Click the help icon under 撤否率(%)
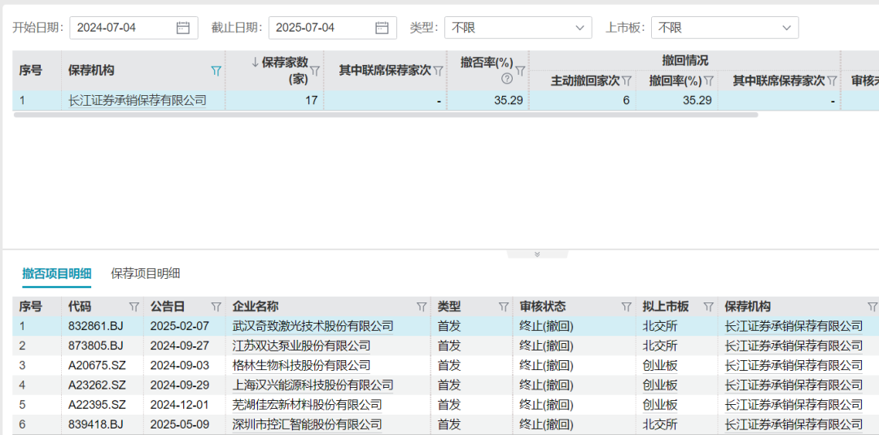 click(506, 79)
